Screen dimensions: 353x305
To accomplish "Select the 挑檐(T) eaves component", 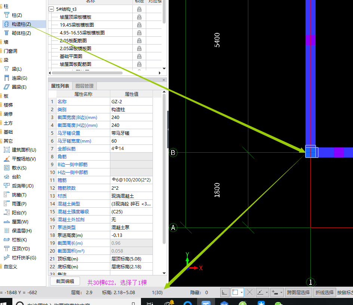I will 19,195.
